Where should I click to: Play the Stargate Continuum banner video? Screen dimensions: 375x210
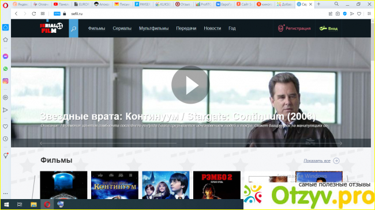[190, 85]
